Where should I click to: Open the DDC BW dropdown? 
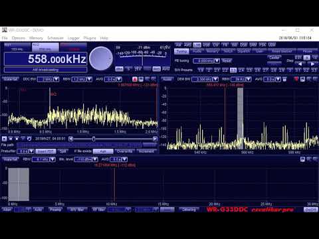(56, 79)
